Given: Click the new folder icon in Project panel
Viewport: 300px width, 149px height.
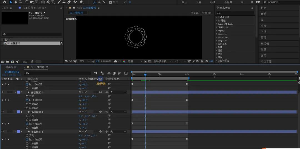Looking at the screenshot, I should [7, 62].
